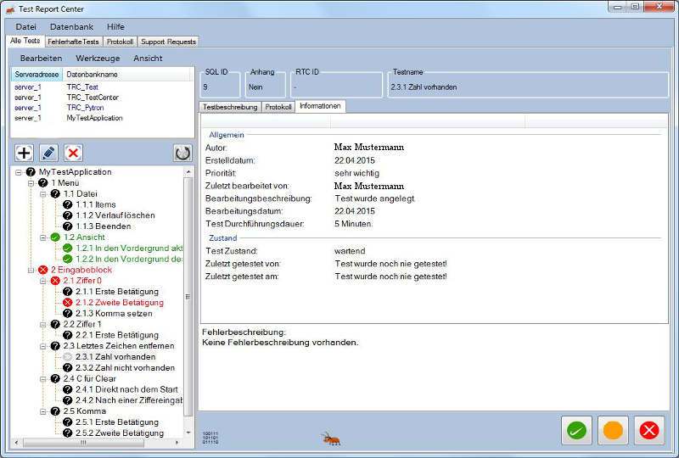The width and height of the screenshot is (679, 458).
Task: Select the Alle Tests tab
Action: [25, 41]
